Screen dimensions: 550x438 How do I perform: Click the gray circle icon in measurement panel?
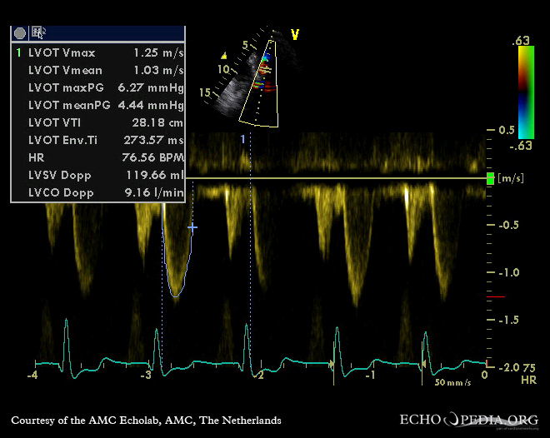[20, 32]
